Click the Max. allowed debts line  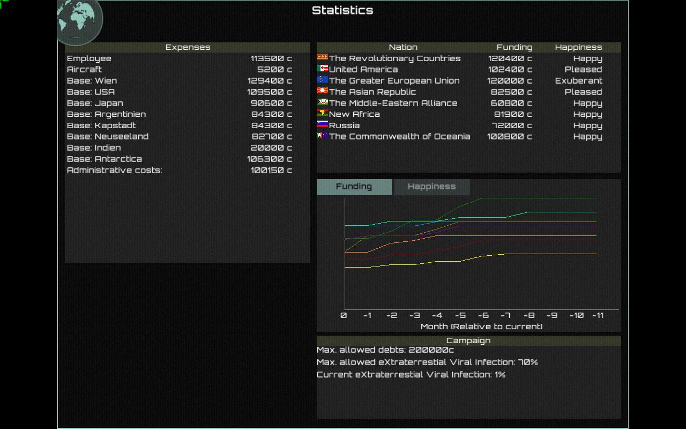pyautogui.click(x=385, y=350)
